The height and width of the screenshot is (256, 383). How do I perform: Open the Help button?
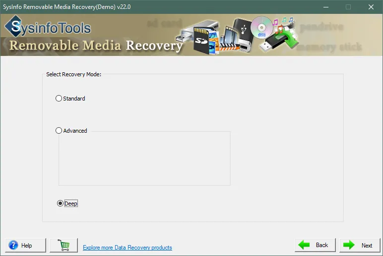(25, 245)
